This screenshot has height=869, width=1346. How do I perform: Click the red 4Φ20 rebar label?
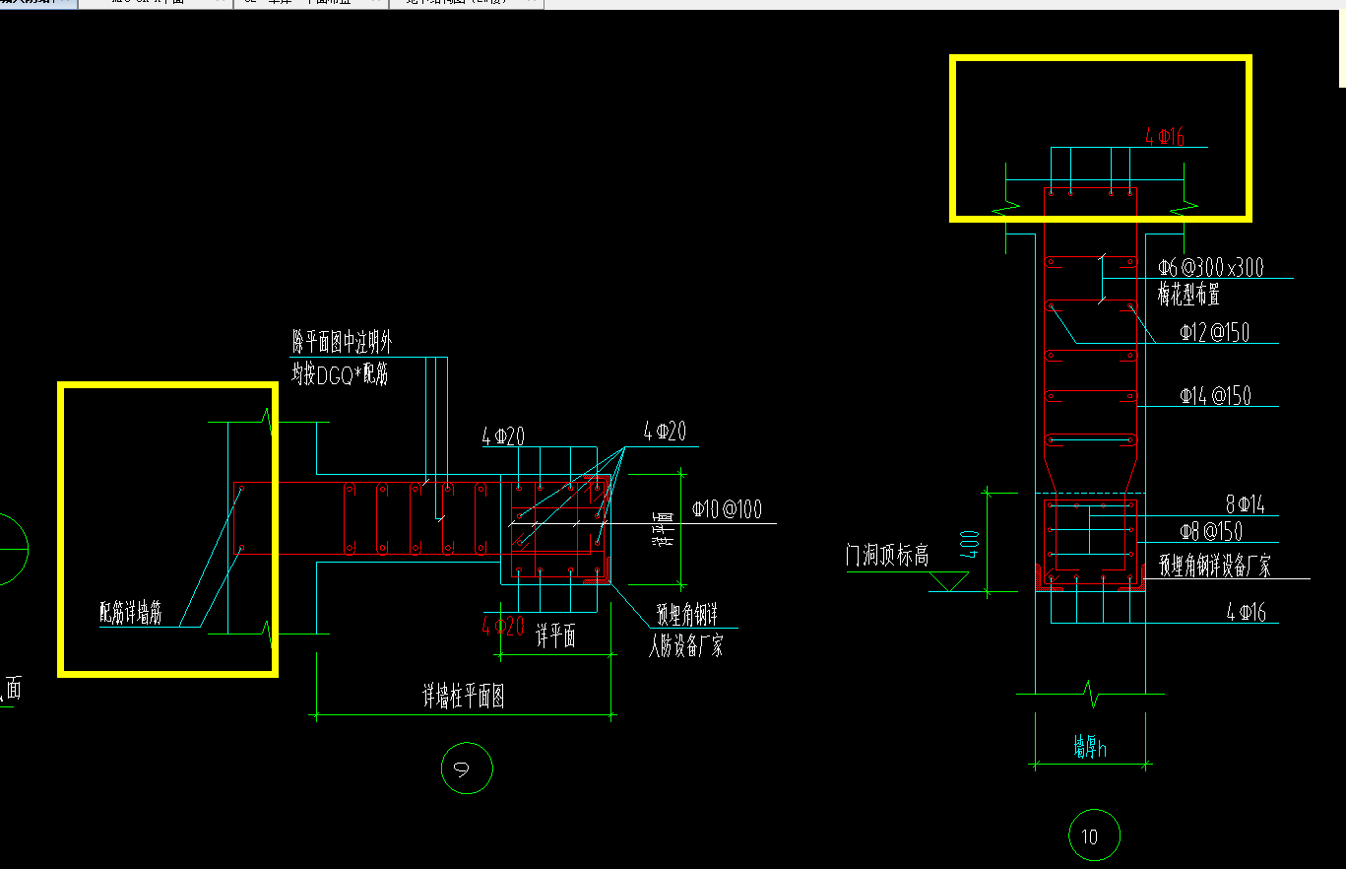coord(502,625)
